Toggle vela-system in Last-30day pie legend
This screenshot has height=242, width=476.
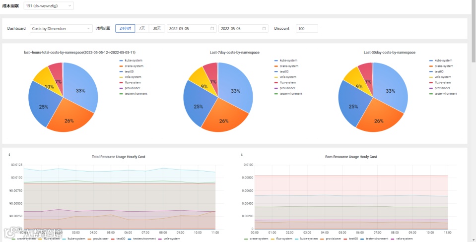coord(440,77)
